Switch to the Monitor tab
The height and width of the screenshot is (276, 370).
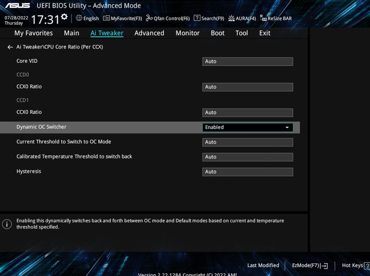(187, 33)
